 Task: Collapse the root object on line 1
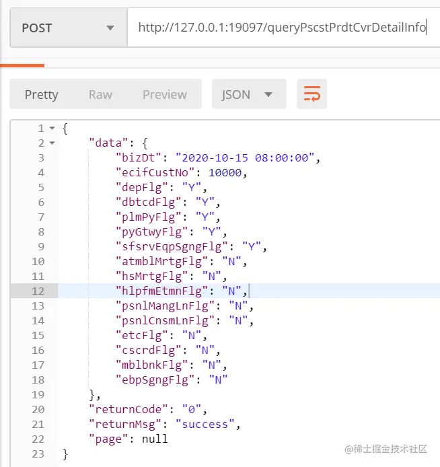[52, 129]
